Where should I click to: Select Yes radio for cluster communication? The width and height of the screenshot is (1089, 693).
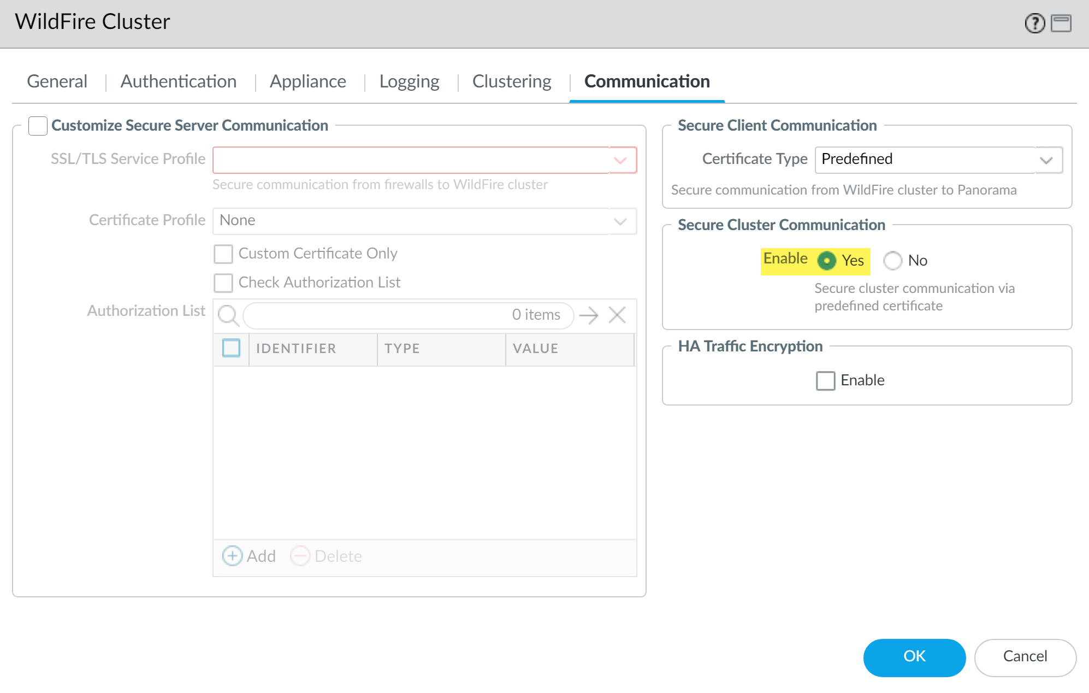(x=826, y=261)
